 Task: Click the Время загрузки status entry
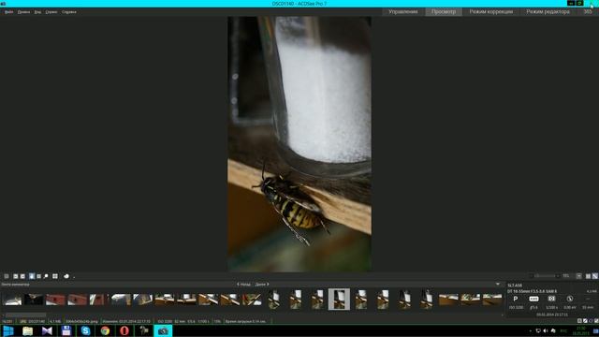tap(245, 321)
